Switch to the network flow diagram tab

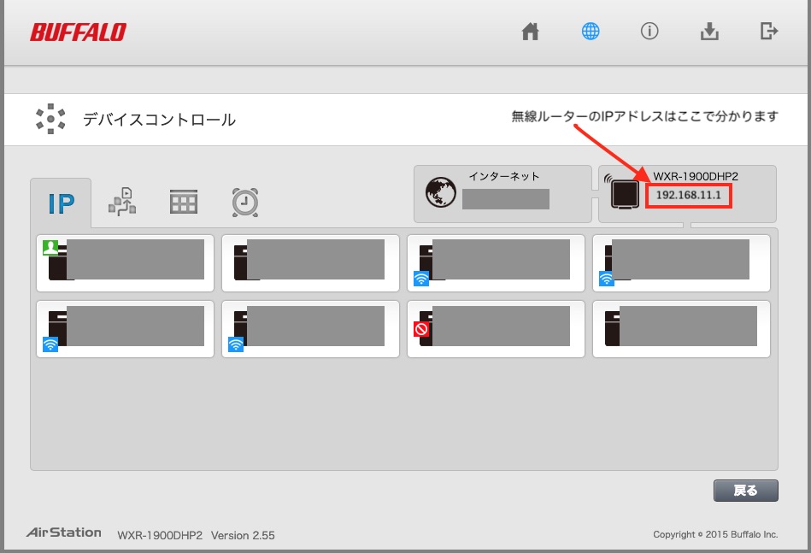[x=122, y=202]
